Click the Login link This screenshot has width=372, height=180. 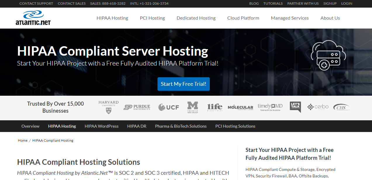click(347, 4)
